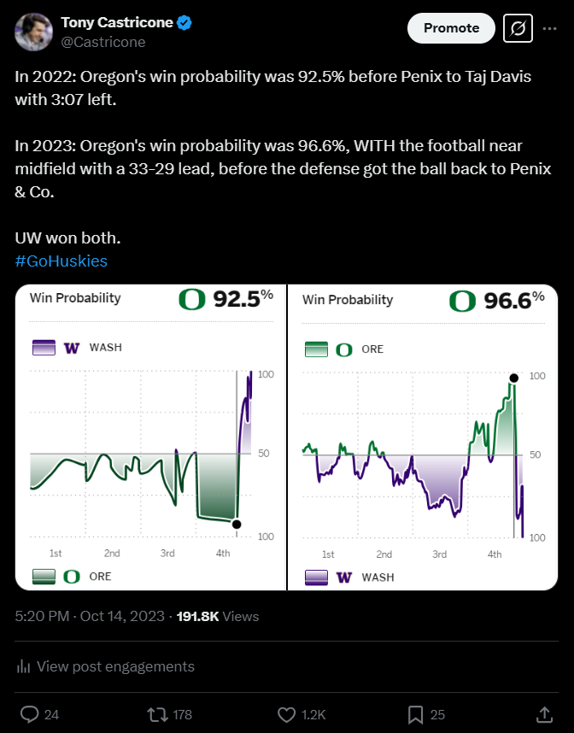View post engagements link

click(115, 666)
